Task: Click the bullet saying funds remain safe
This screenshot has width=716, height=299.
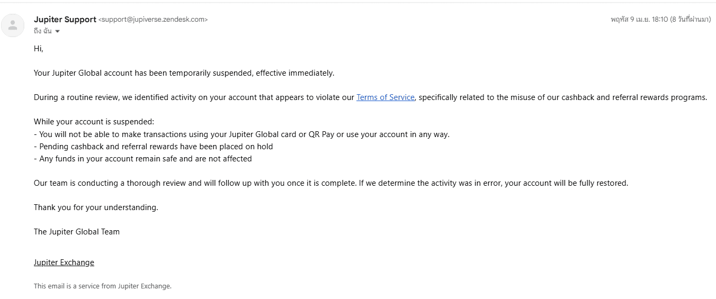Action: point(143,159)
